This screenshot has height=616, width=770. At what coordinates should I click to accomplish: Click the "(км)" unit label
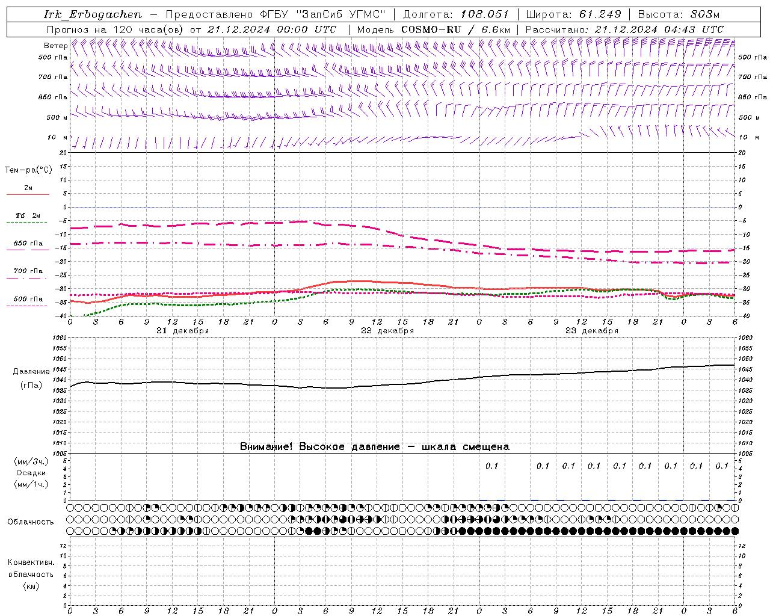[x=31, y=586]
